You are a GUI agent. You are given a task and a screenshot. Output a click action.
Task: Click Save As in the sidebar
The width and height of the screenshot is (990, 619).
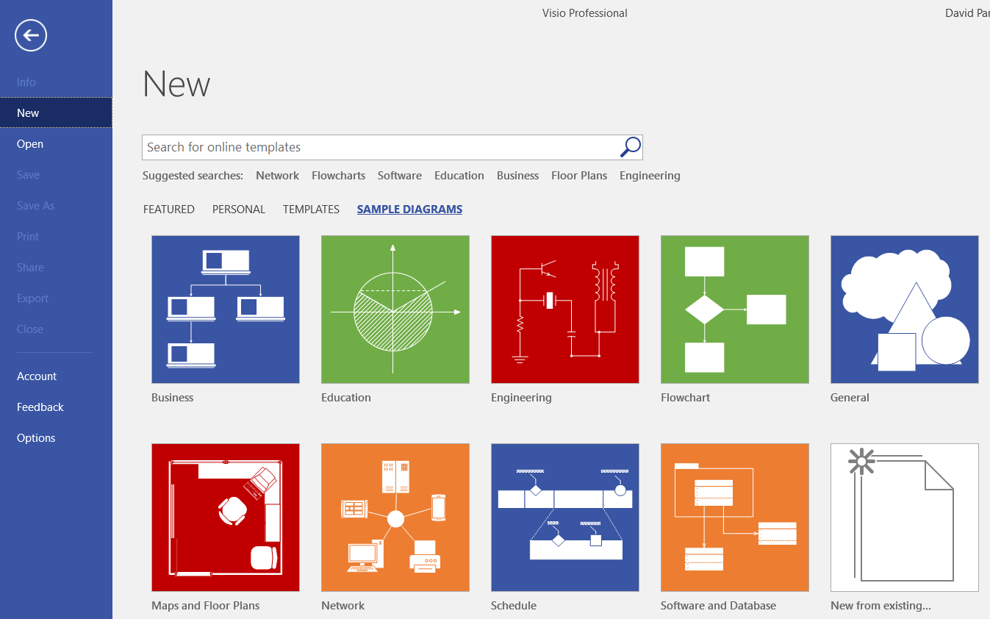click(56, 206)
